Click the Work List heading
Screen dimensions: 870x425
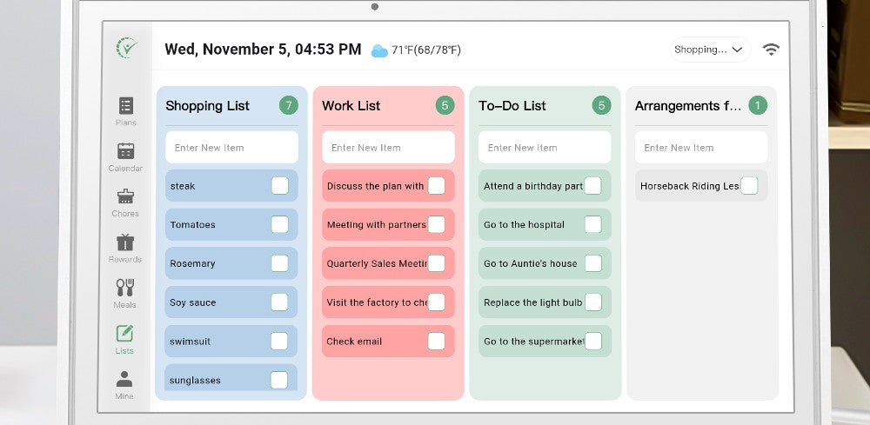pyautogui.click(x=351, y=106)
